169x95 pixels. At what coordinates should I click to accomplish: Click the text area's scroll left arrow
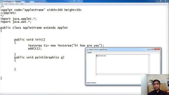(x=97, y=74)
